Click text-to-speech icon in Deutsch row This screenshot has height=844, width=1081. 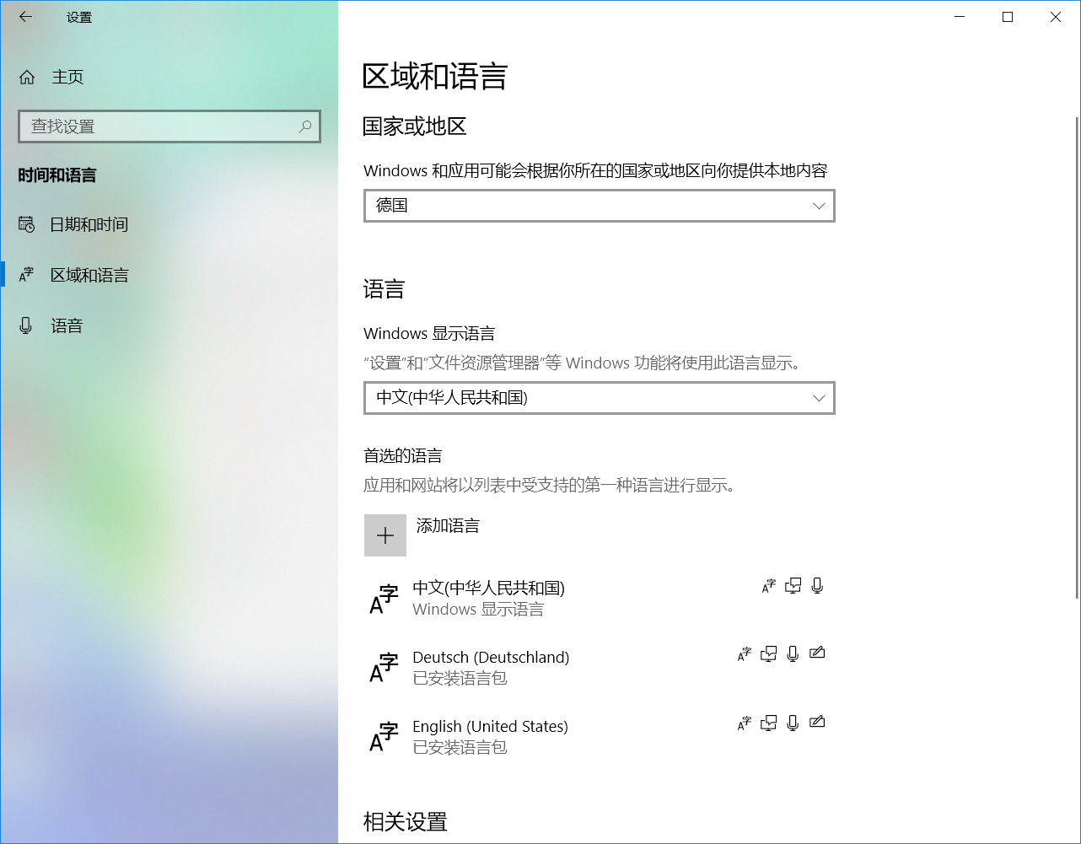[x=768, y=653]
